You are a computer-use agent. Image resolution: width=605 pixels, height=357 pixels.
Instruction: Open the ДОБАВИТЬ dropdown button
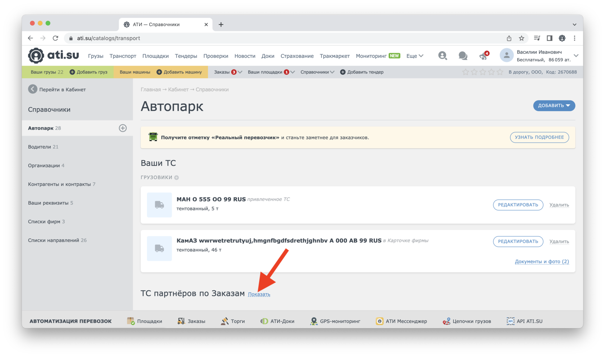click(x=554, y=105)
